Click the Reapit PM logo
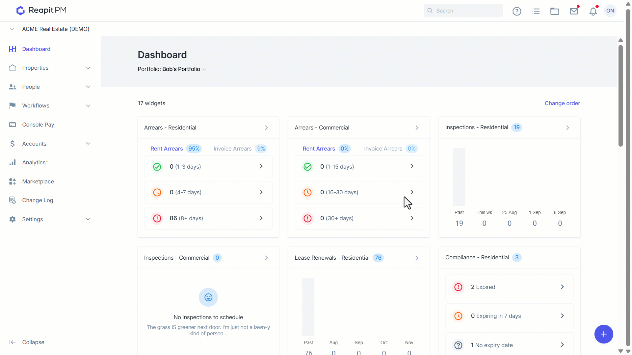This screenshot has width=632, height=355. (41, 11)
